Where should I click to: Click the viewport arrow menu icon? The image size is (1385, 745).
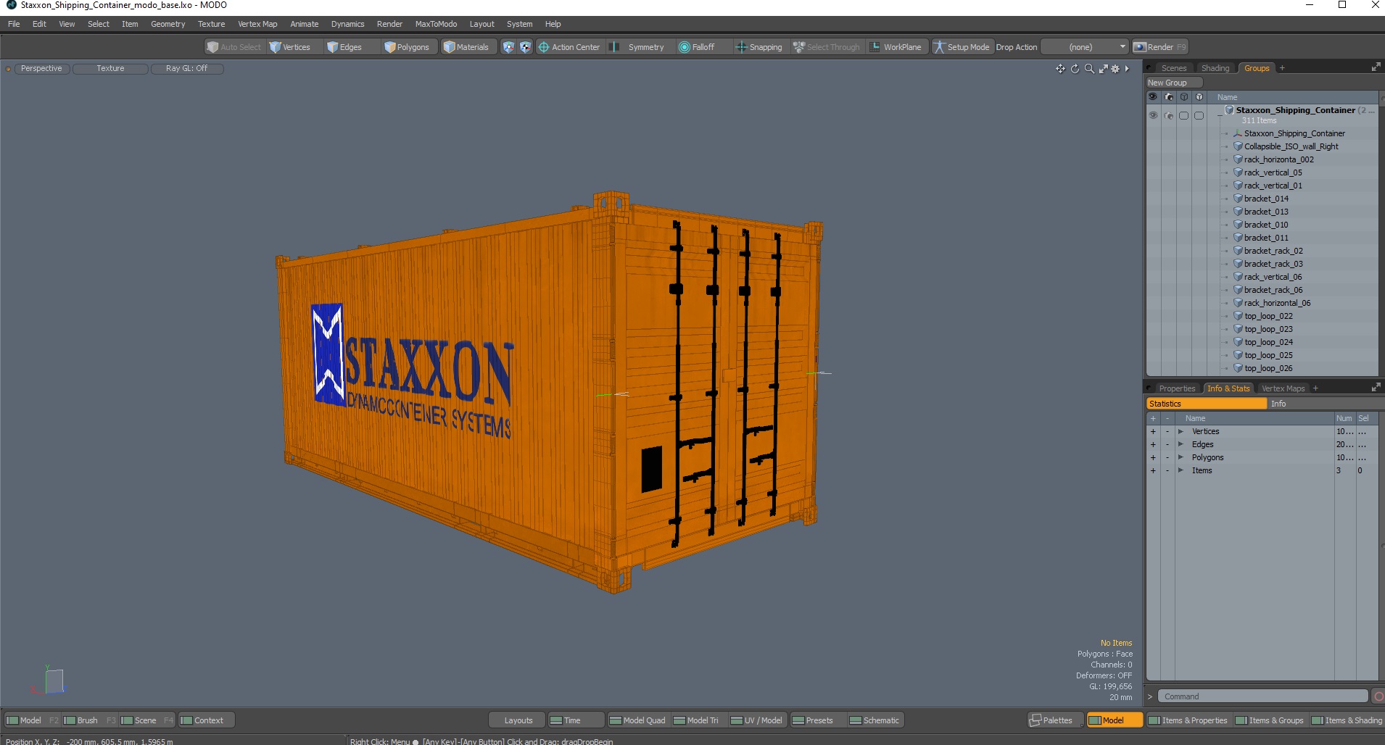(x=1127, y=69)
